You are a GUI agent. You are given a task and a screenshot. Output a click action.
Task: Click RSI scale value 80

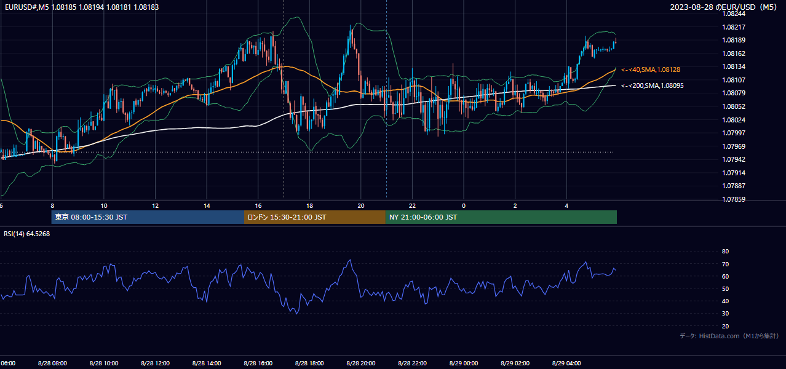[x=725, y=252]
